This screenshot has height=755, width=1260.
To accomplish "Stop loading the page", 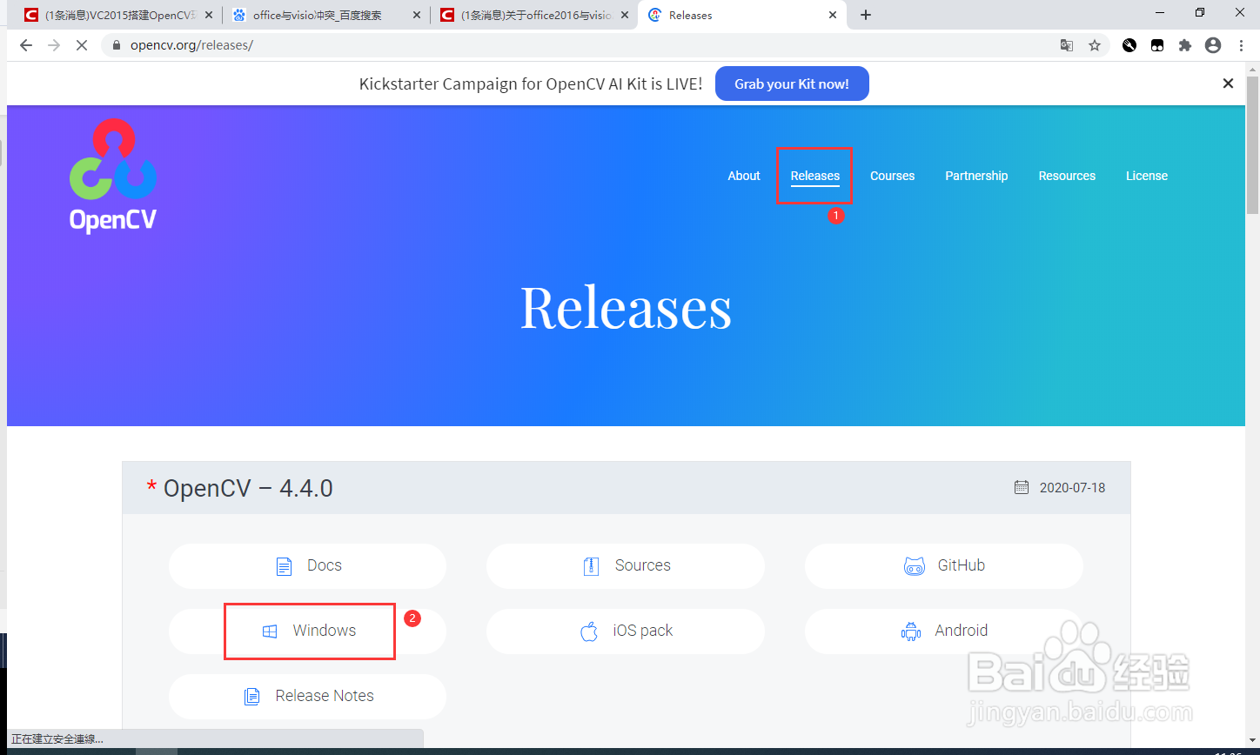I will click(x=82, y=45).
